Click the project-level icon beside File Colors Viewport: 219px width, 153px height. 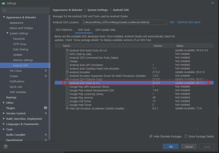pos(46,71)
